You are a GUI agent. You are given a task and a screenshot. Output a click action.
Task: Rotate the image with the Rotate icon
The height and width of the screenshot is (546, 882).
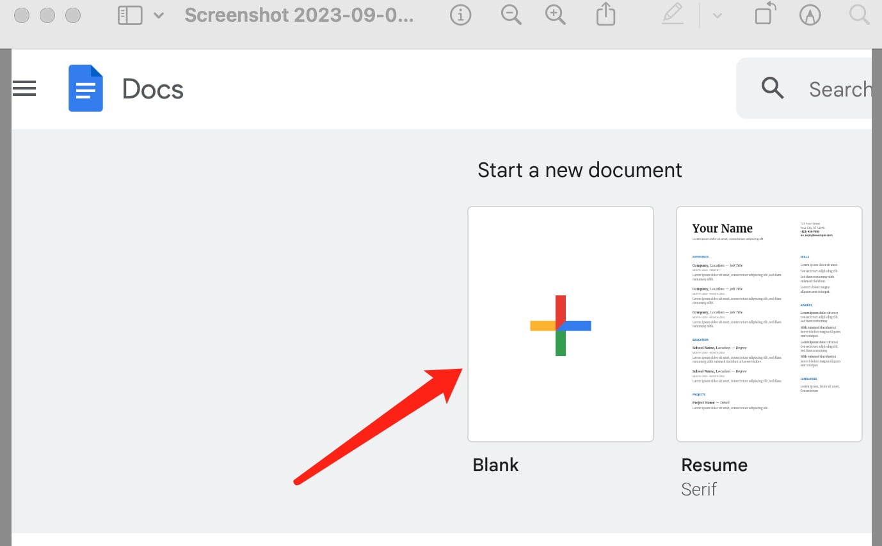[x=765, y=14]
